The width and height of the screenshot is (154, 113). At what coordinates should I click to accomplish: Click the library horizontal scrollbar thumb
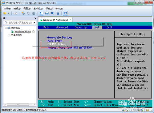click(x=18, y=105)
